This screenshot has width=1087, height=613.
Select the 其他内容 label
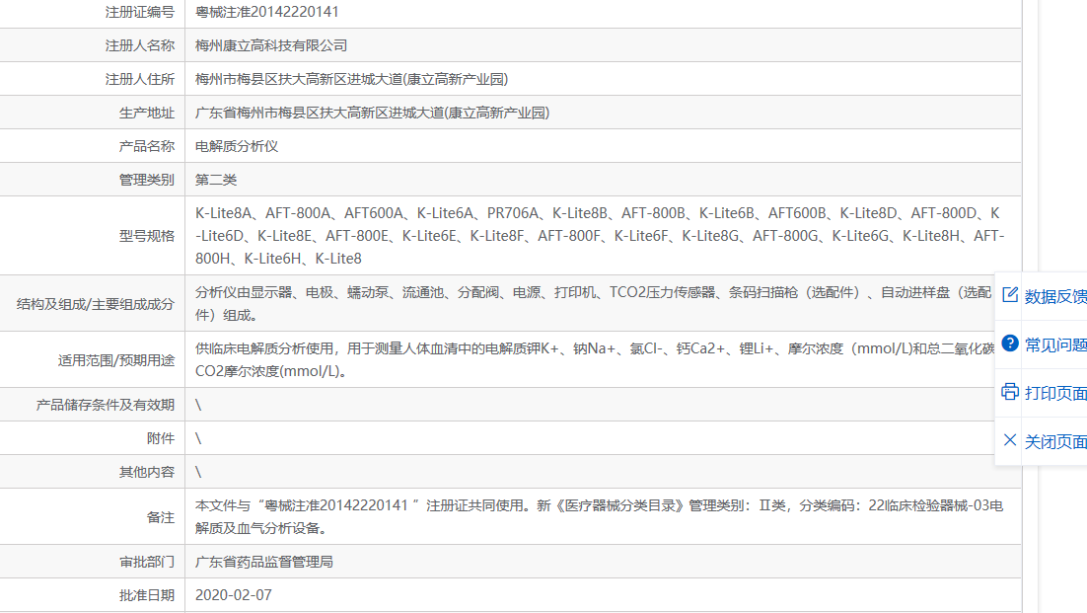147,472
